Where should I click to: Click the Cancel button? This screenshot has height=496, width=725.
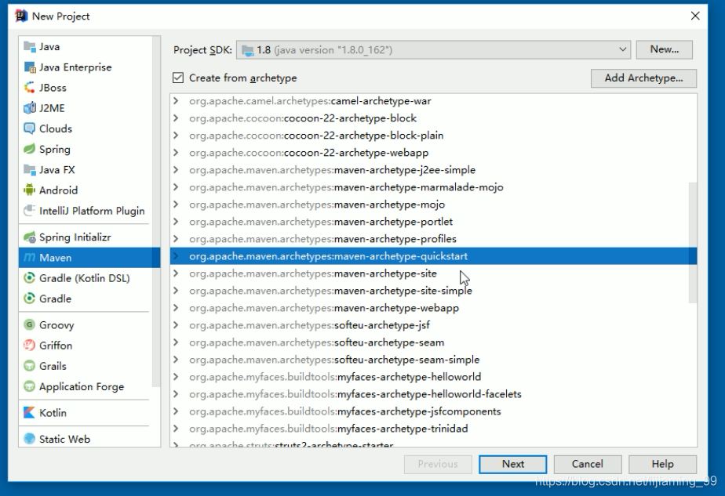point(587,464)
